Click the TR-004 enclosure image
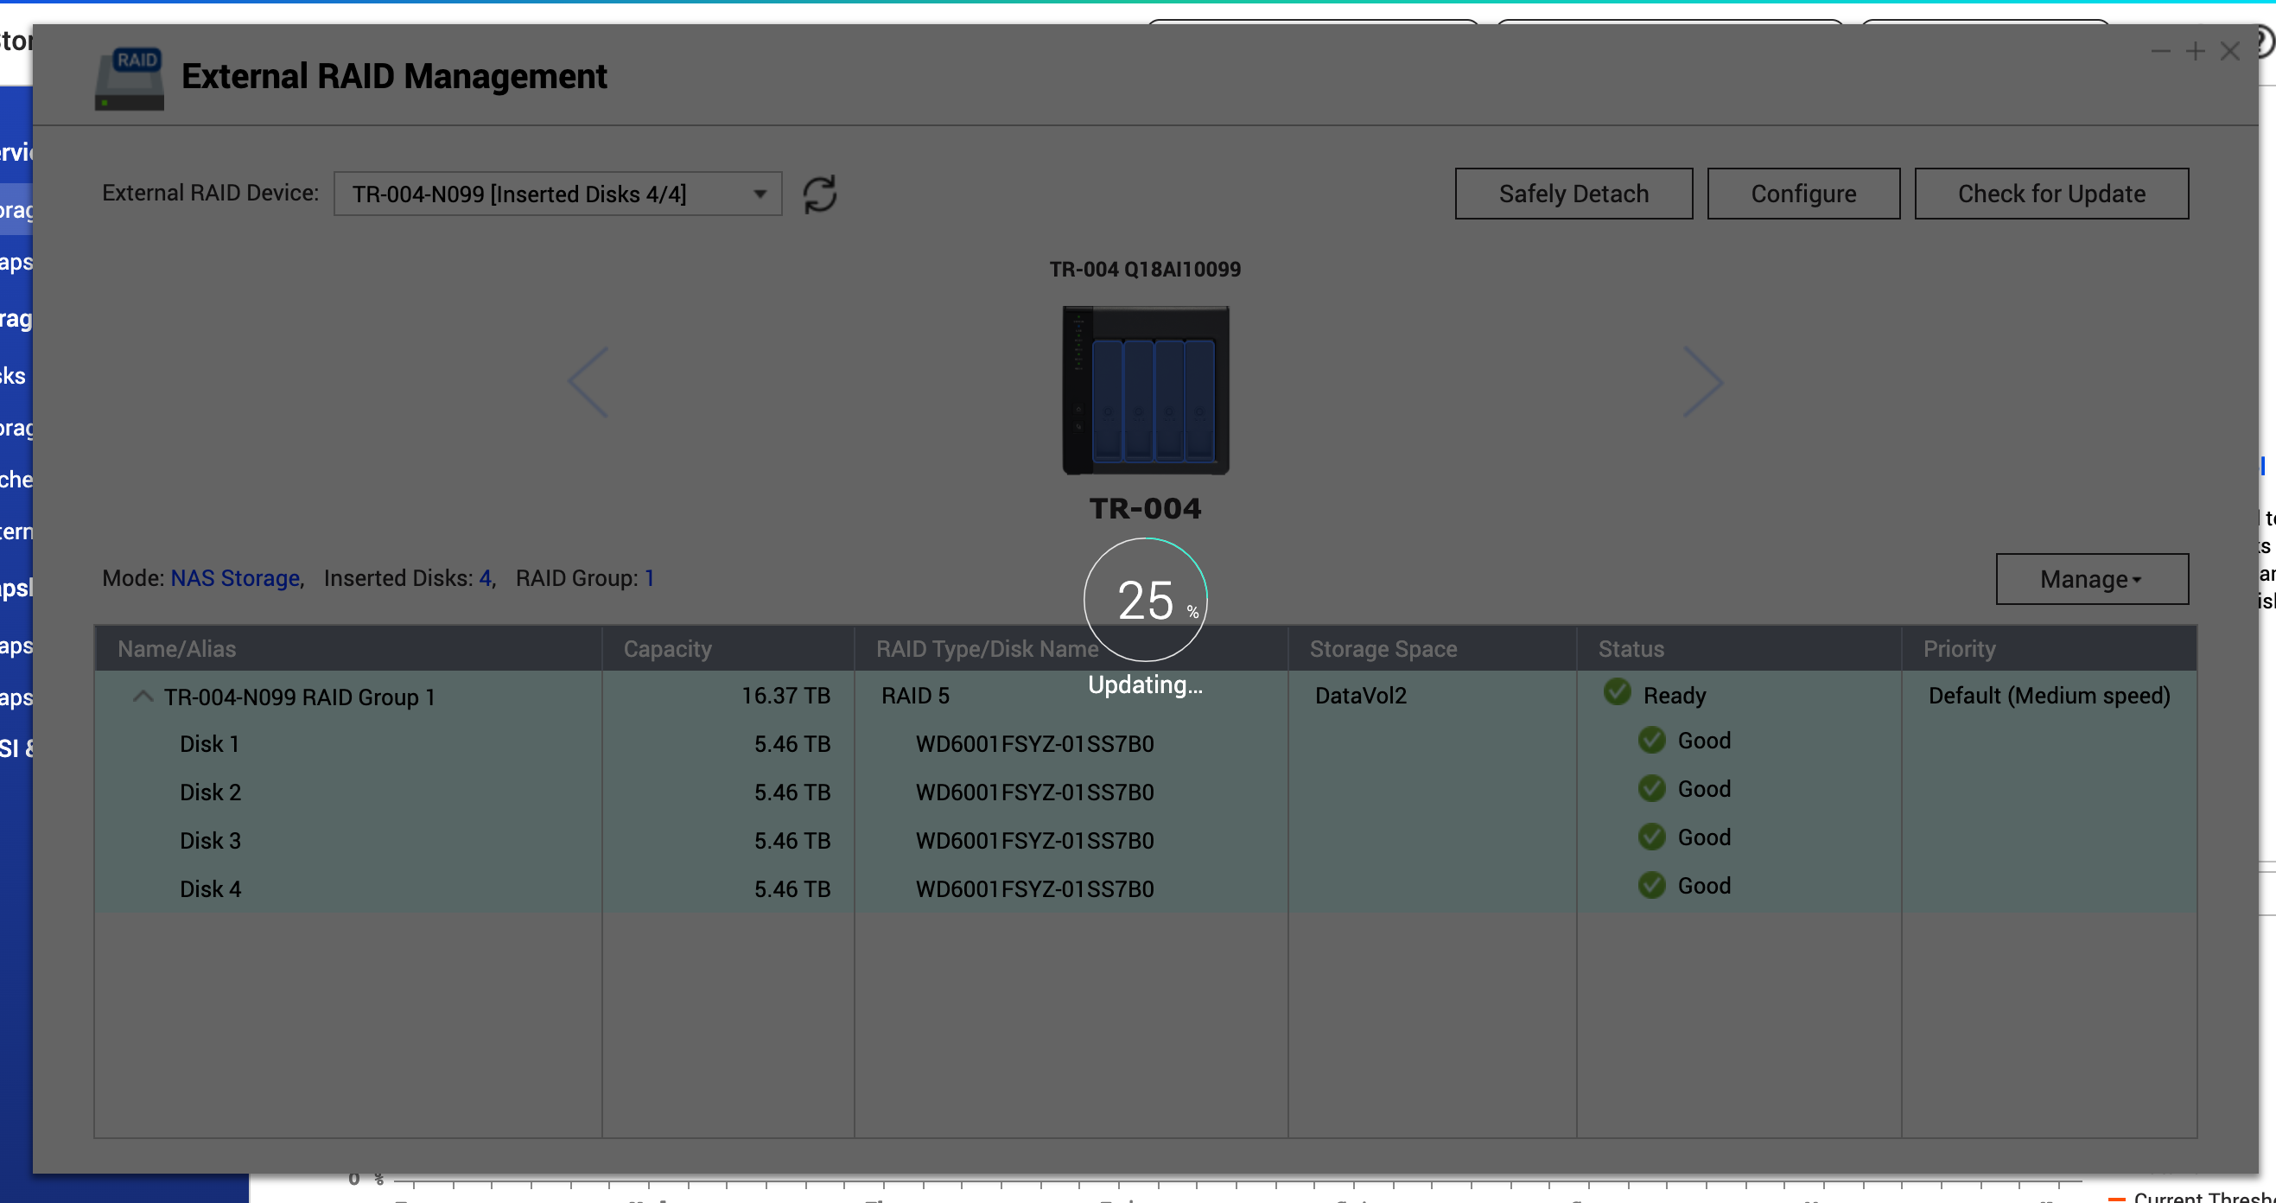The width and height of the screenshot is (2276, 1203). (x=1145, y=390)
